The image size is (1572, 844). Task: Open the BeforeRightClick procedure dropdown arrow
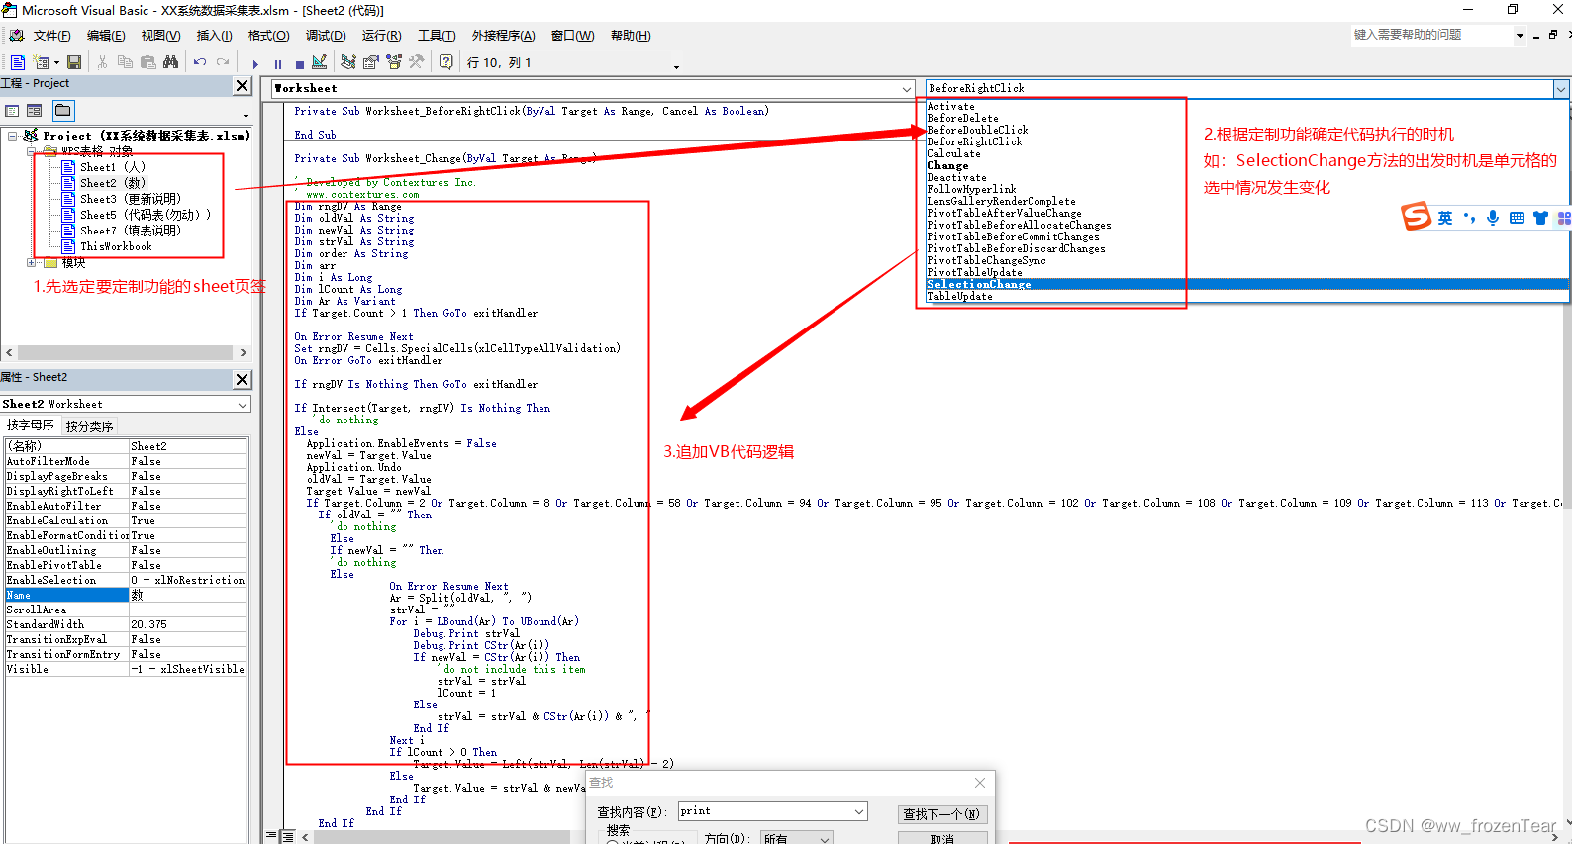point(1561,89)
